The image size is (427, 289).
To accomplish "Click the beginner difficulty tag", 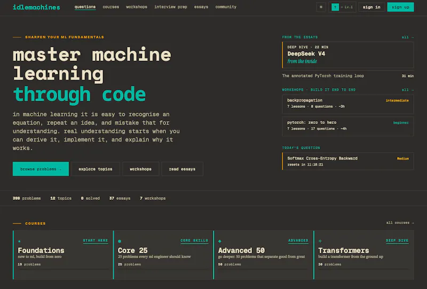I will [x=401, y=123].
